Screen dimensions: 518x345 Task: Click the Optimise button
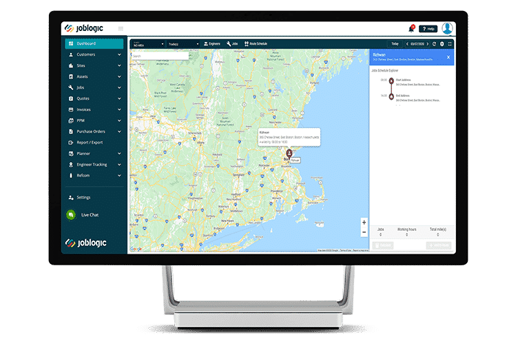click(383, 245)
